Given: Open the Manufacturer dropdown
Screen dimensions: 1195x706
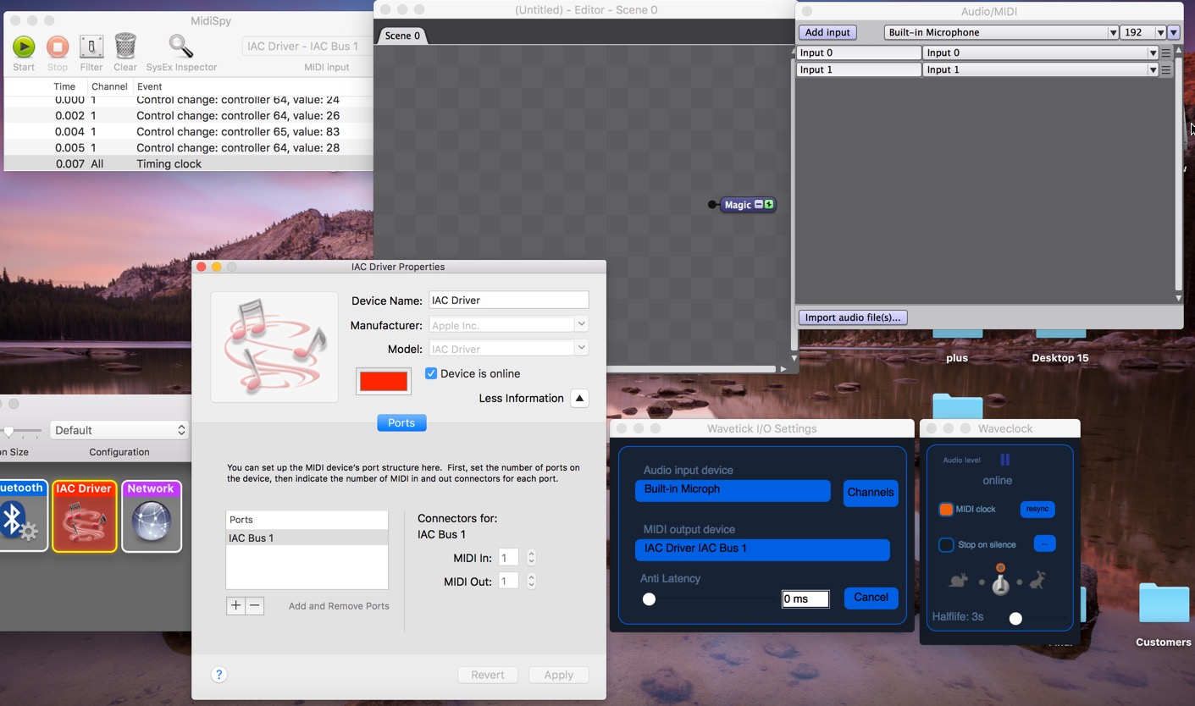Looking at the screenshot, I should coord(508,324).
